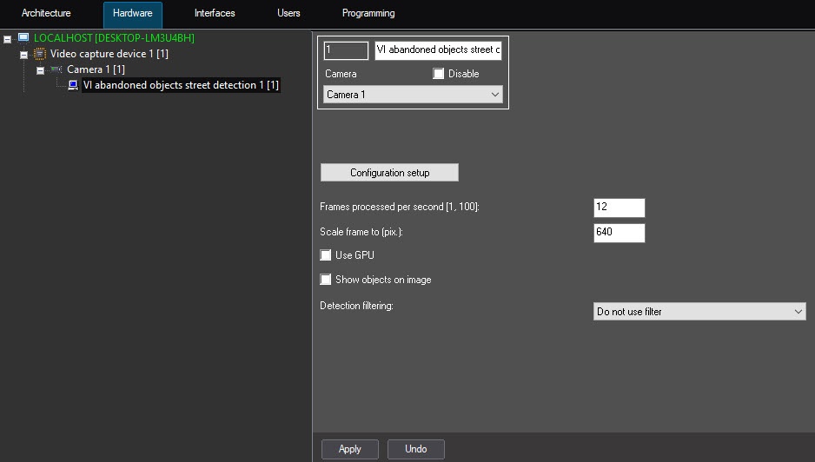The image size is (815, 462).
Task: Click the Undo button
Action: tap(415, 449)
